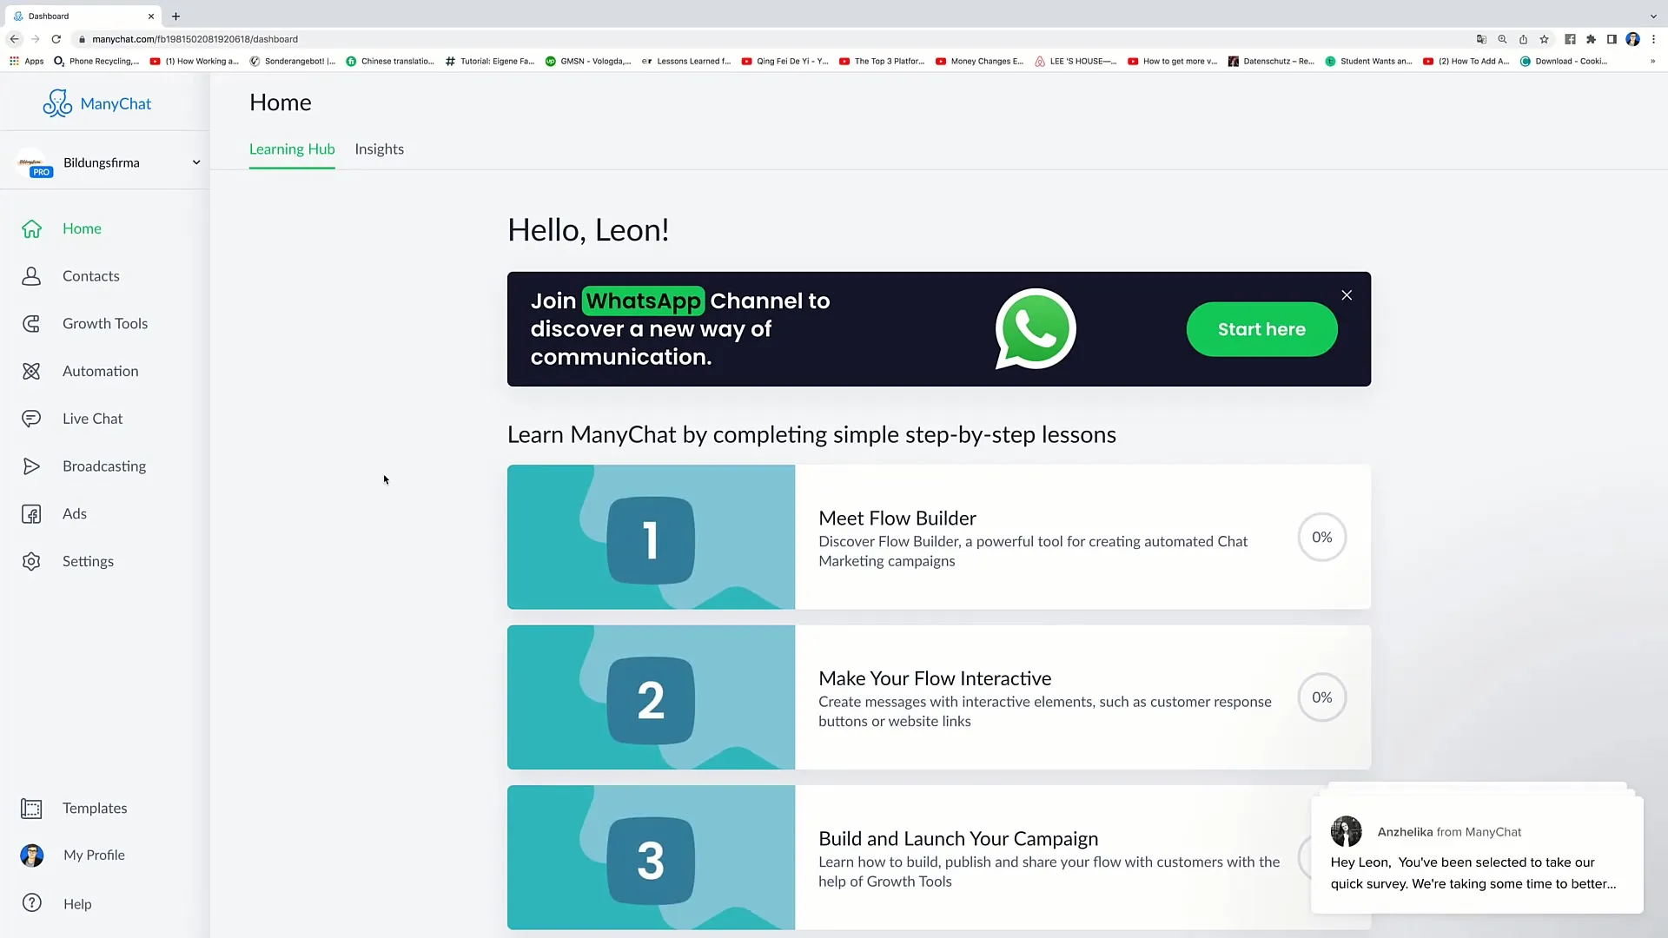Click Start here WhatsApp button
1668x938 pixels.
(1261, 328)
